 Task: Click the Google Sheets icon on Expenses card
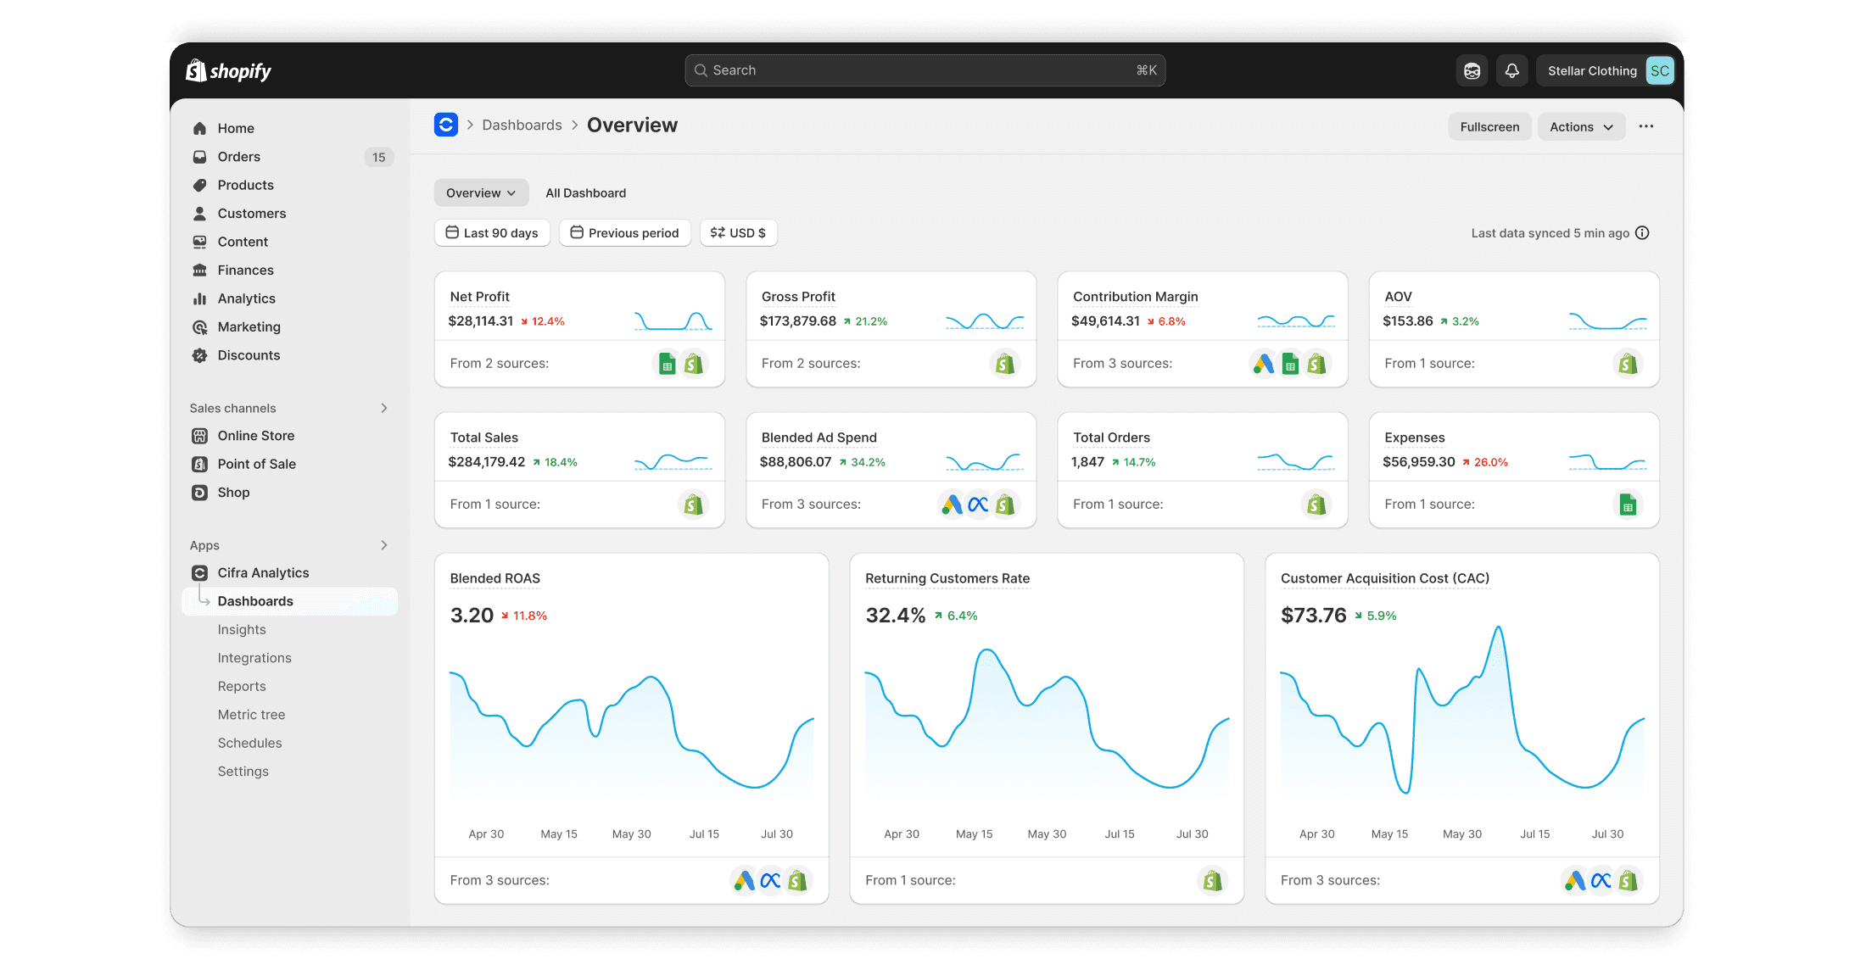click(1628, 505)
